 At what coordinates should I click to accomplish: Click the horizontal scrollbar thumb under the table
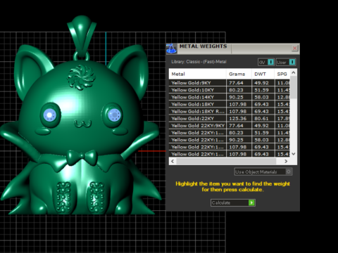point(226,161)
